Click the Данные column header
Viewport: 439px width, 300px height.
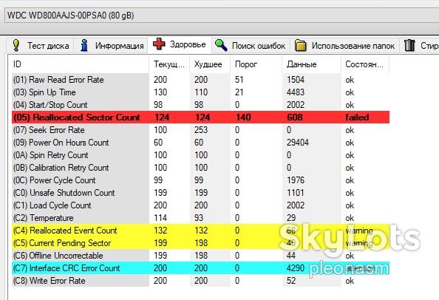[312, 64]
